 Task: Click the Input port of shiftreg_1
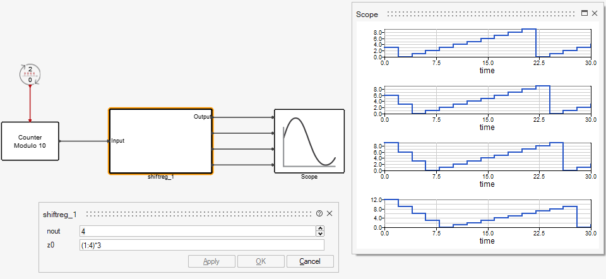[117, 141]
